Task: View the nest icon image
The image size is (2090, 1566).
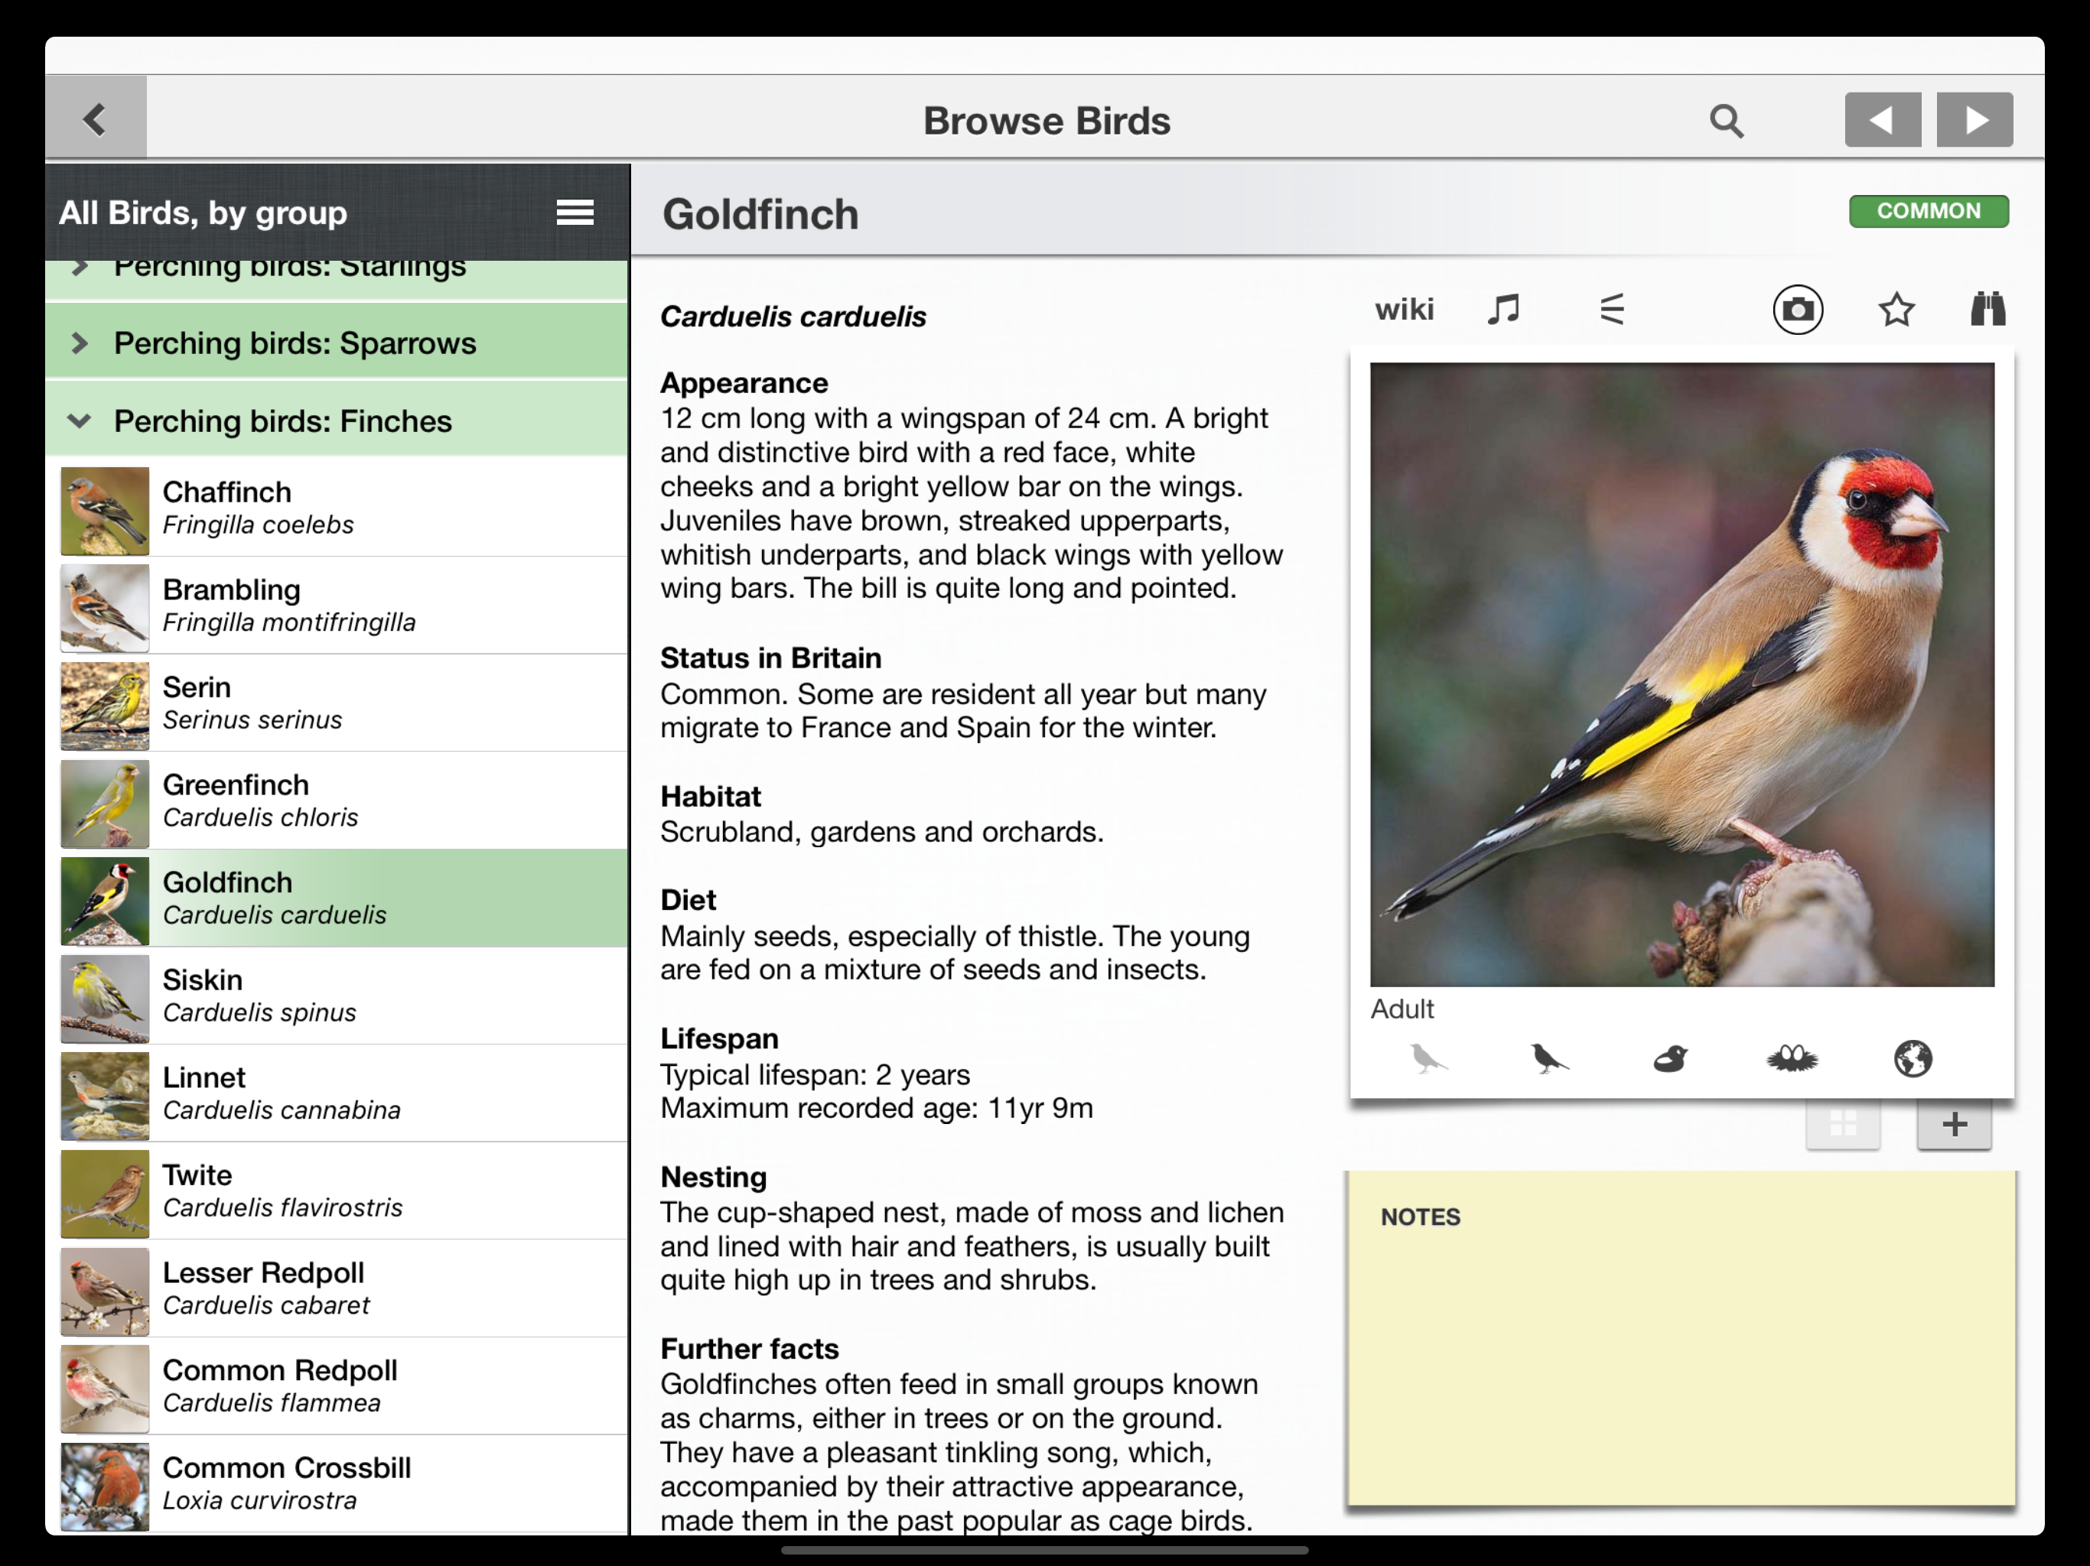Action: 1792,1059
